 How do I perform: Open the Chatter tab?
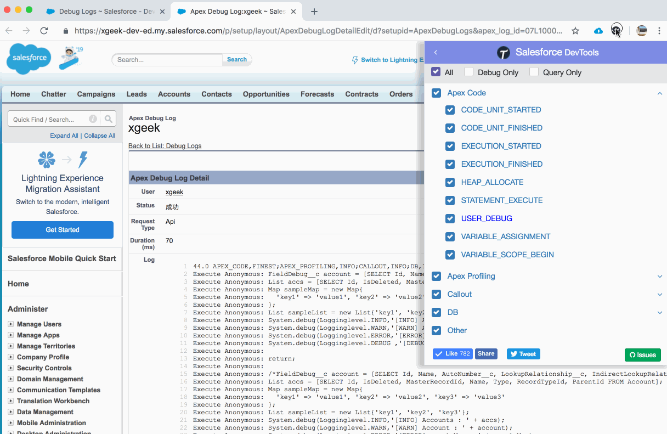click(54, 94)
